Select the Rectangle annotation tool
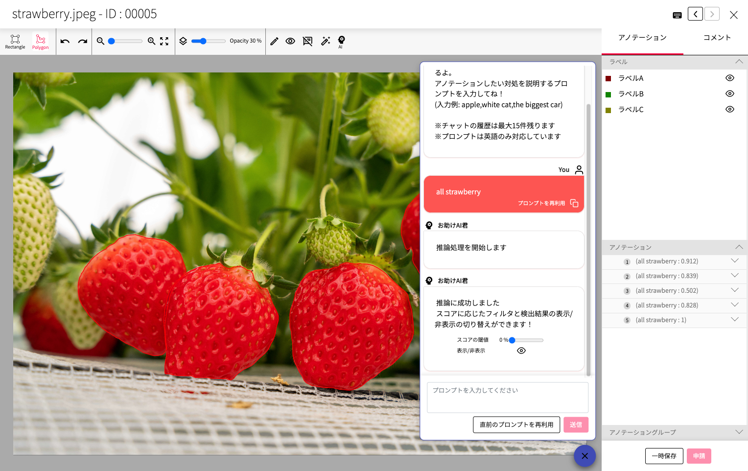Screen dimensions: 748x471 tap(15, 41)
